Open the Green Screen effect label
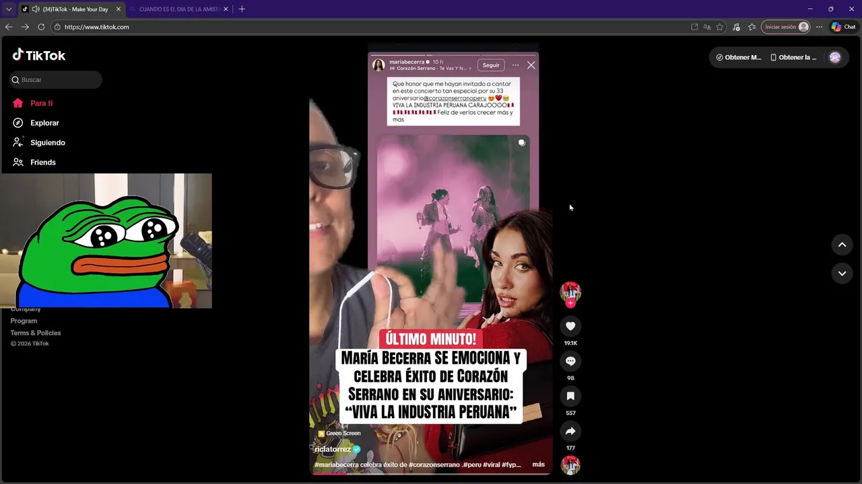Image resolution: width=862 pixels, height=484 pixels. [339, 434]
